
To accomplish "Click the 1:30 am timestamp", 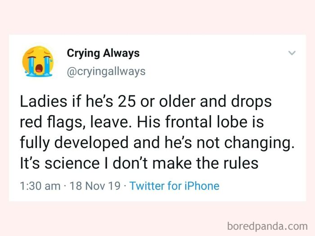I will pos(40,186).
